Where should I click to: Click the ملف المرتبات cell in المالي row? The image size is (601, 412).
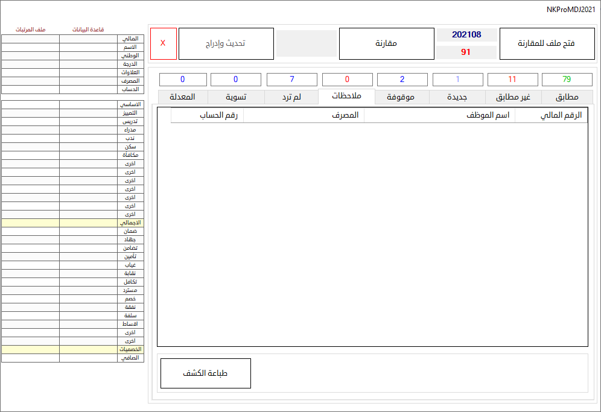pos(31,39)
